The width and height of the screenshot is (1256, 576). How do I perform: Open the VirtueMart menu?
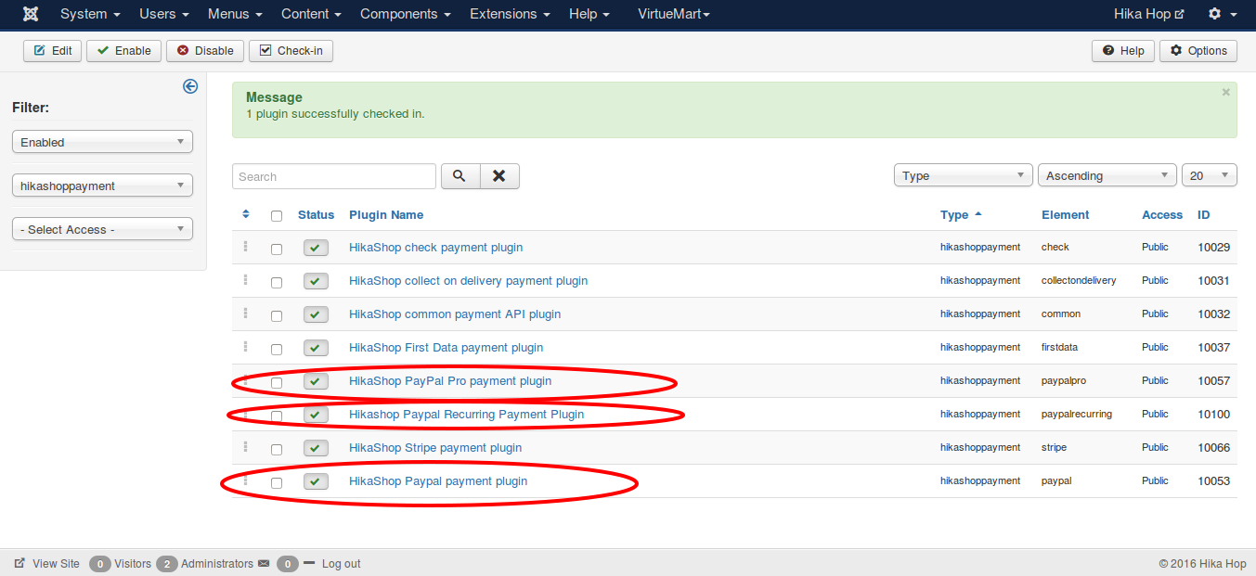click(674, 14)
